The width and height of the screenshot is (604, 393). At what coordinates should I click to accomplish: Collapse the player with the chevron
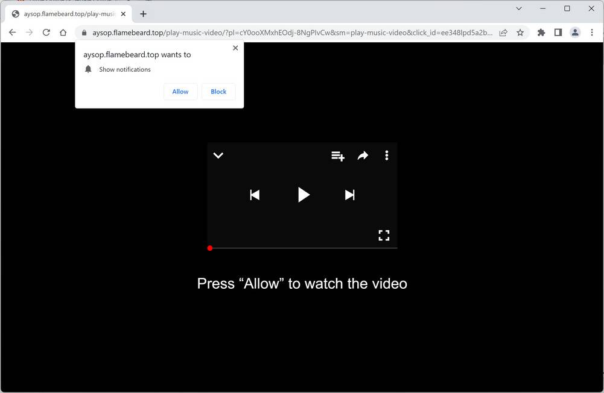[218, 156]
